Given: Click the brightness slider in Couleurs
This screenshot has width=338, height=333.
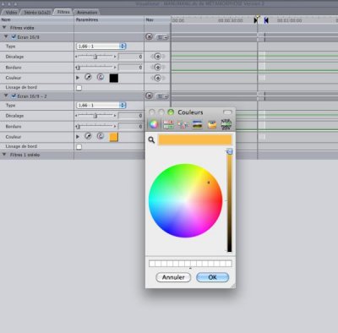Looking at the screenshot, I should pyautogui.click(x=229, y=200).
